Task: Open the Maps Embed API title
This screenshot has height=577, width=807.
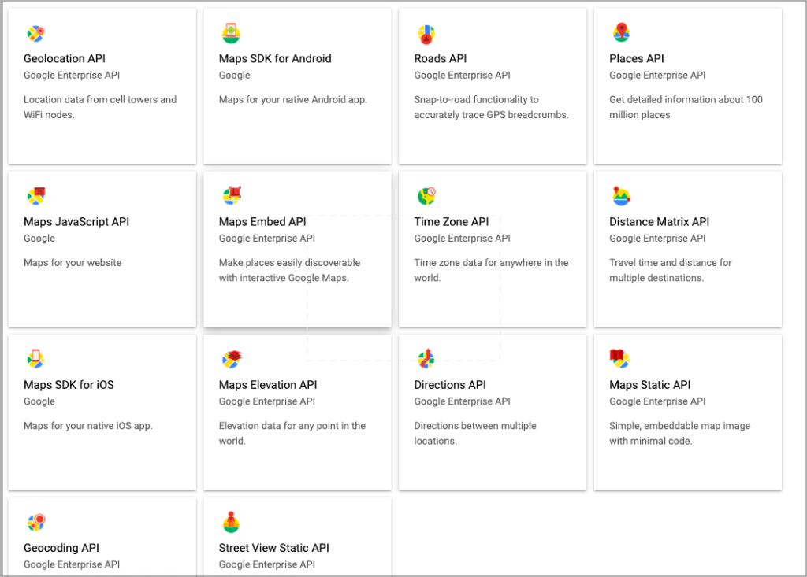Action: pyautogui.click(x=262, y=222)
